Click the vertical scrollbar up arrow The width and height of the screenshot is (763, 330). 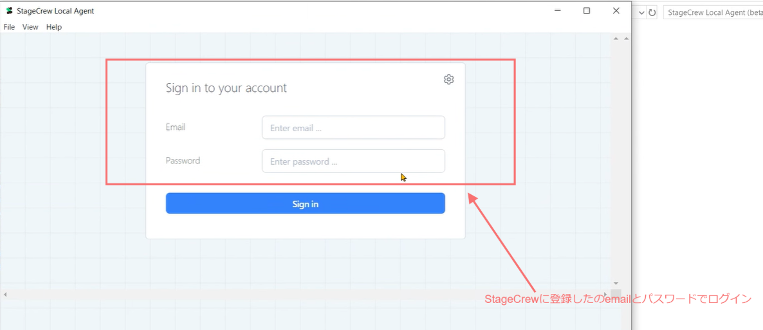(616, 39)
